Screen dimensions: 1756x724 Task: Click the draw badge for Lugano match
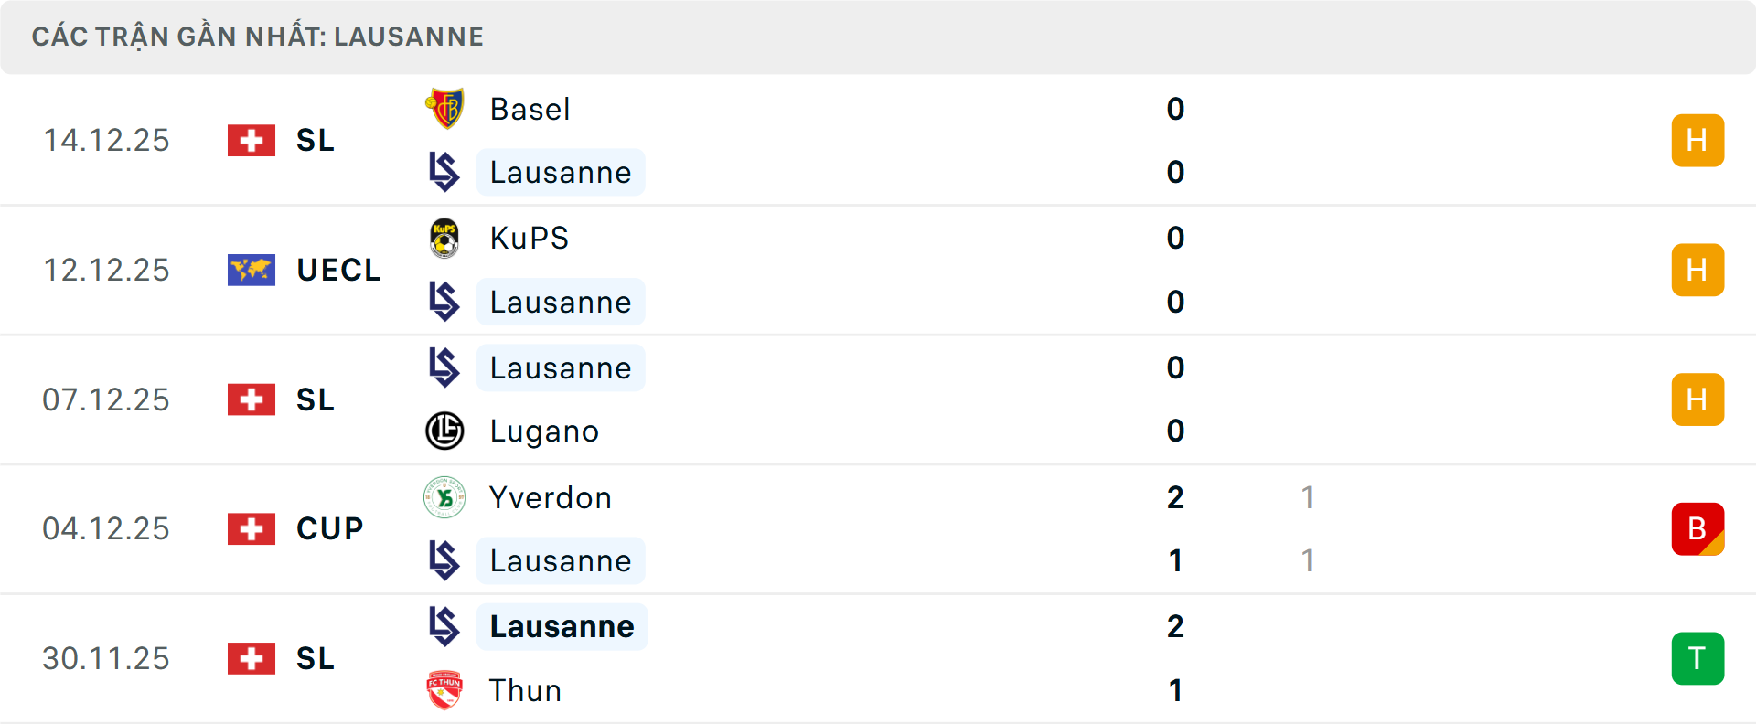[1697, 399]
